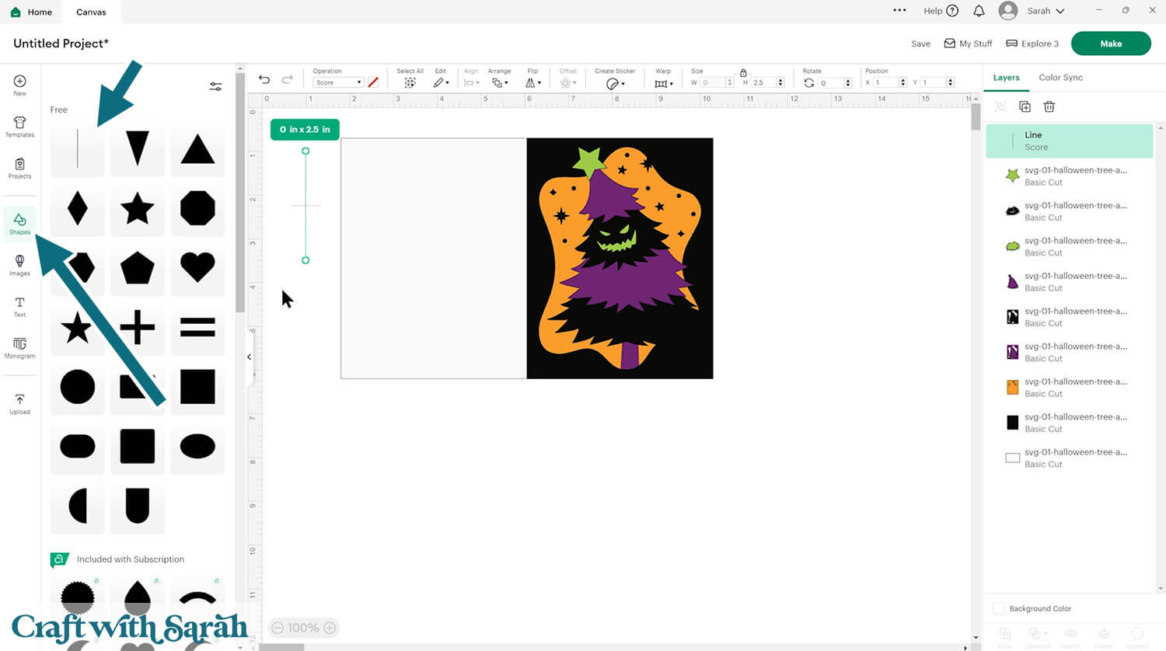Open the shapes filter settings icon
This screenshot has height=651, width=1166.
coord(215,86)
